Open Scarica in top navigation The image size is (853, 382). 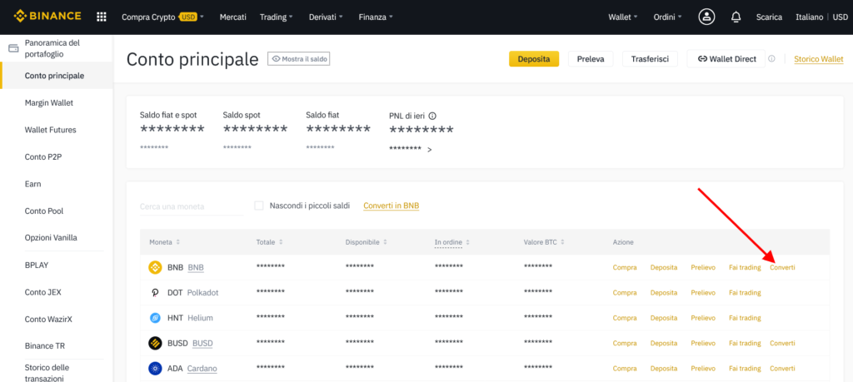tap(769, 17)
